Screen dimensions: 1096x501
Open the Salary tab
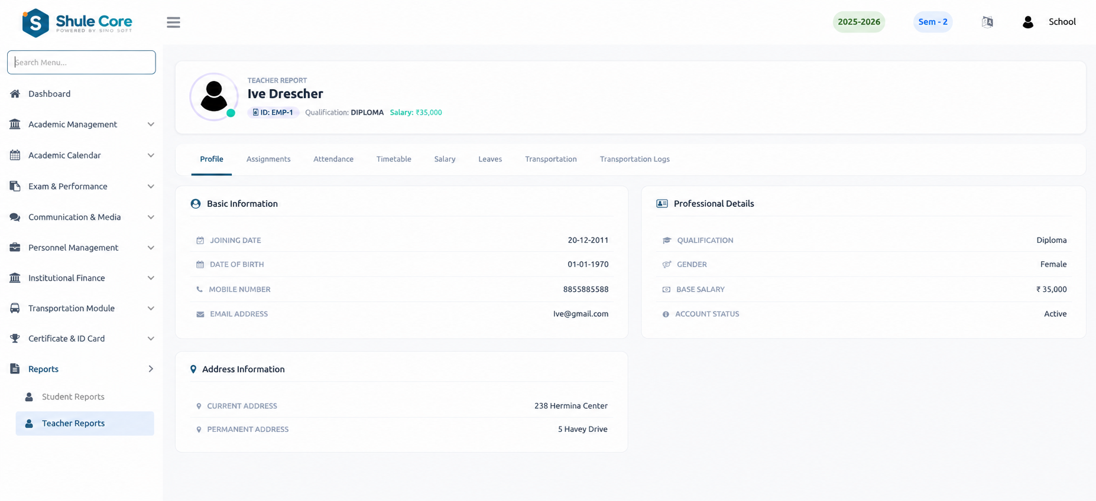click(445, 159)
